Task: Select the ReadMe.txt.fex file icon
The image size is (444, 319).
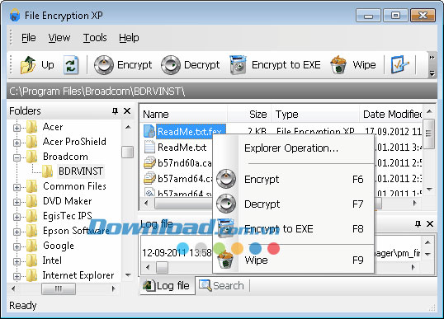Action: coord(149,131)
